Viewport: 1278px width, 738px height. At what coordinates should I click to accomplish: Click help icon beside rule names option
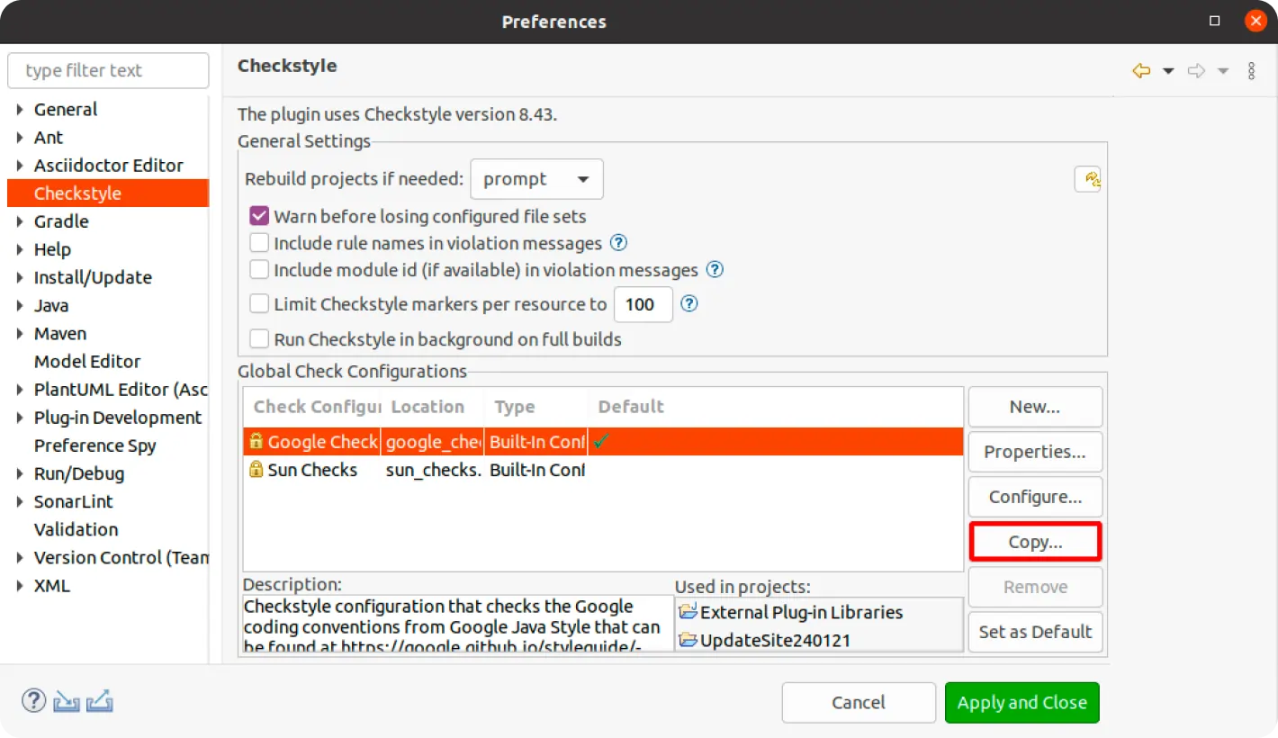(x=618, y=243)
